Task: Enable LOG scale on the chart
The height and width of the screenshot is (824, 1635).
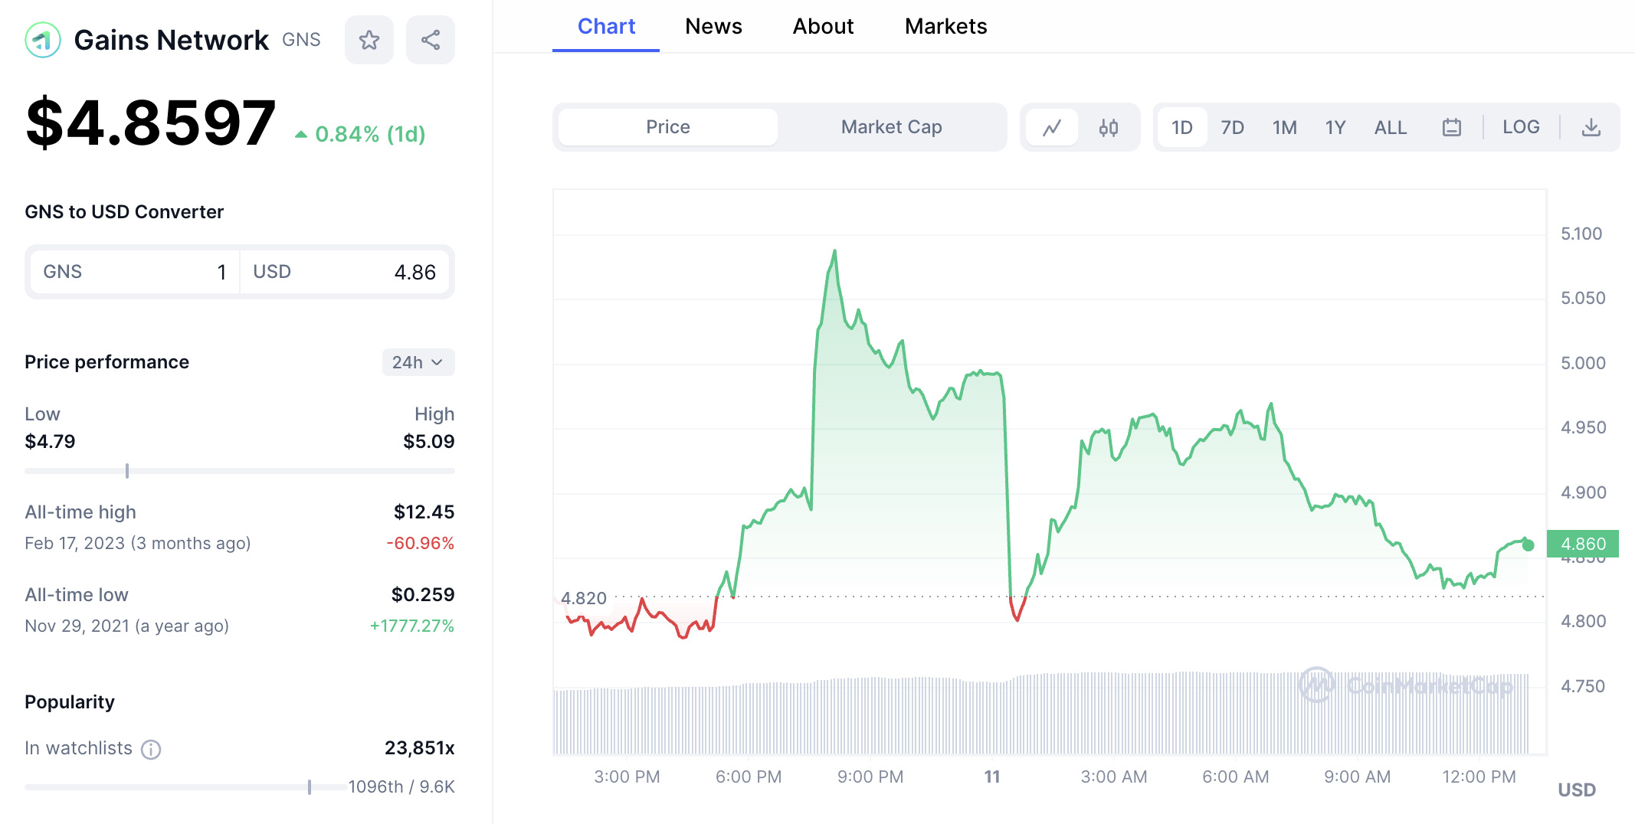Action: click(x=1522, y=127)
